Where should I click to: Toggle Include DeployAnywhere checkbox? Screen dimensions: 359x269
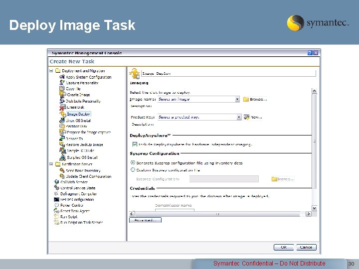point(135,144)
